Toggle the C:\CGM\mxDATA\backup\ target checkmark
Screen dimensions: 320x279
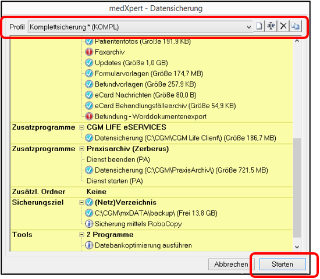(89, 213)
